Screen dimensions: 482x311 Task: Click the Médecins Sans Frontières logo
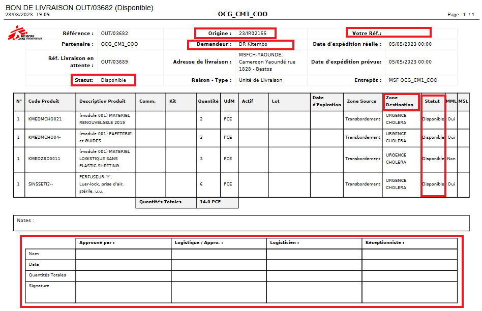(x=25, y=35)
